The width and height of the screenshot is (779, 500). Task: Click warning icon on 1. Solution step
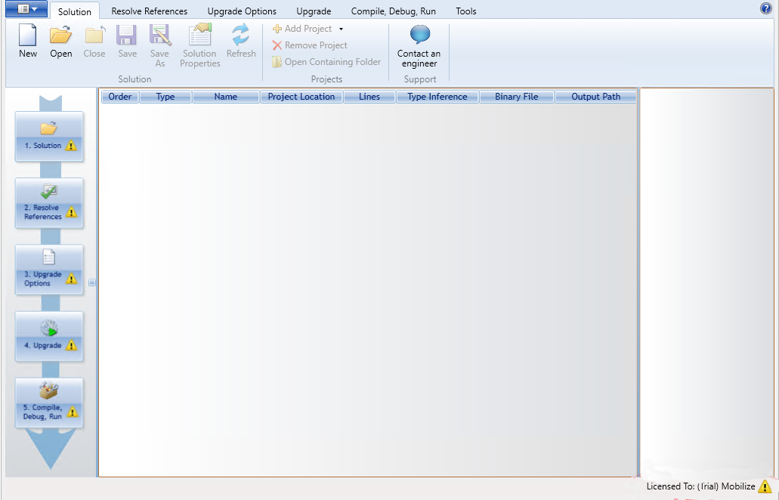coord(71,146)
